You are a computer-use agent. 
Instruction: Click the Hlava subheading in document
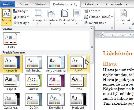coord(110,64)
